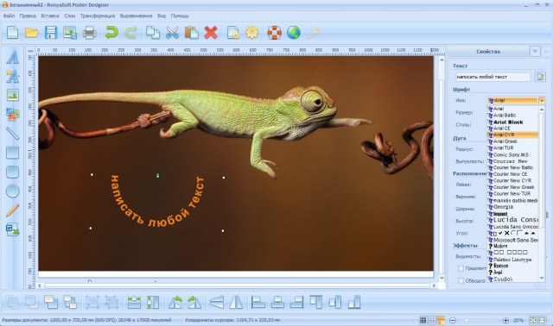Open the Правка menu
This screenshot has width=553, height=326.
click(x=28, y=16)
